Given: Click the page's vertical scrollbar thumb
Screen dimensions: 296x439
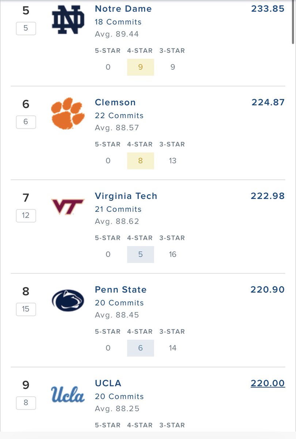Looking at the screenshot, I should point(294,22).
